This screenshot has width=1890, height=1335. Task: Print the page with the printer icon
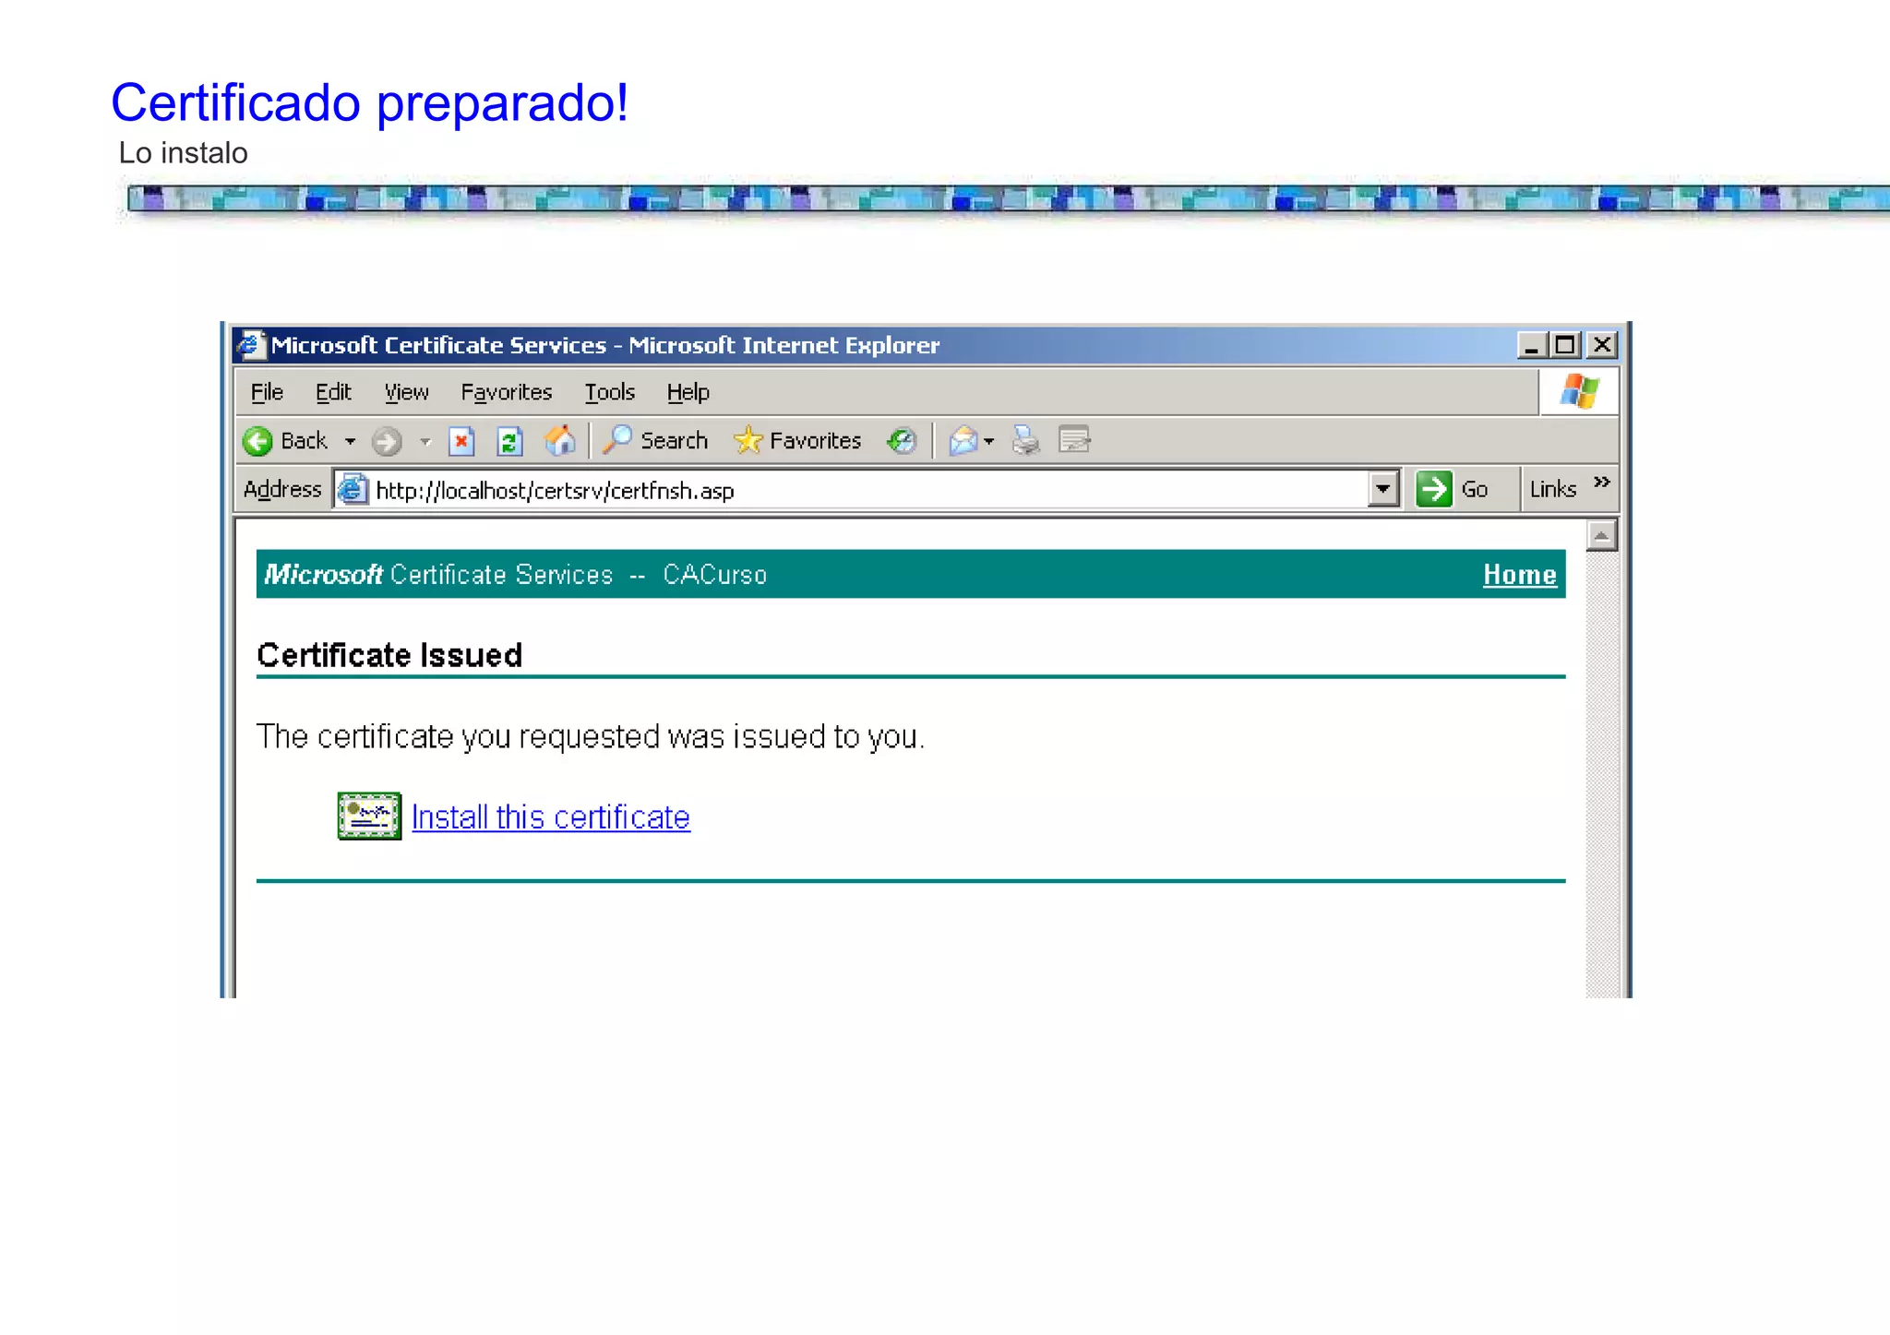pos(1025,441)
